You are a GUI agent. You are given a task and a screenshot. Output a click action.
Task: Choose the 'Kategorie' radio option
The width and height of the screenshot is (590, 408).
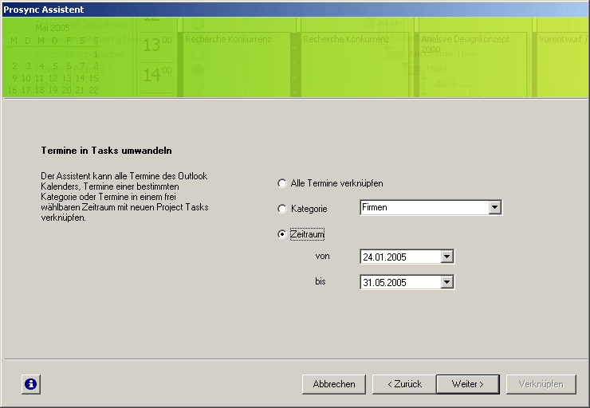coord(281,209)
